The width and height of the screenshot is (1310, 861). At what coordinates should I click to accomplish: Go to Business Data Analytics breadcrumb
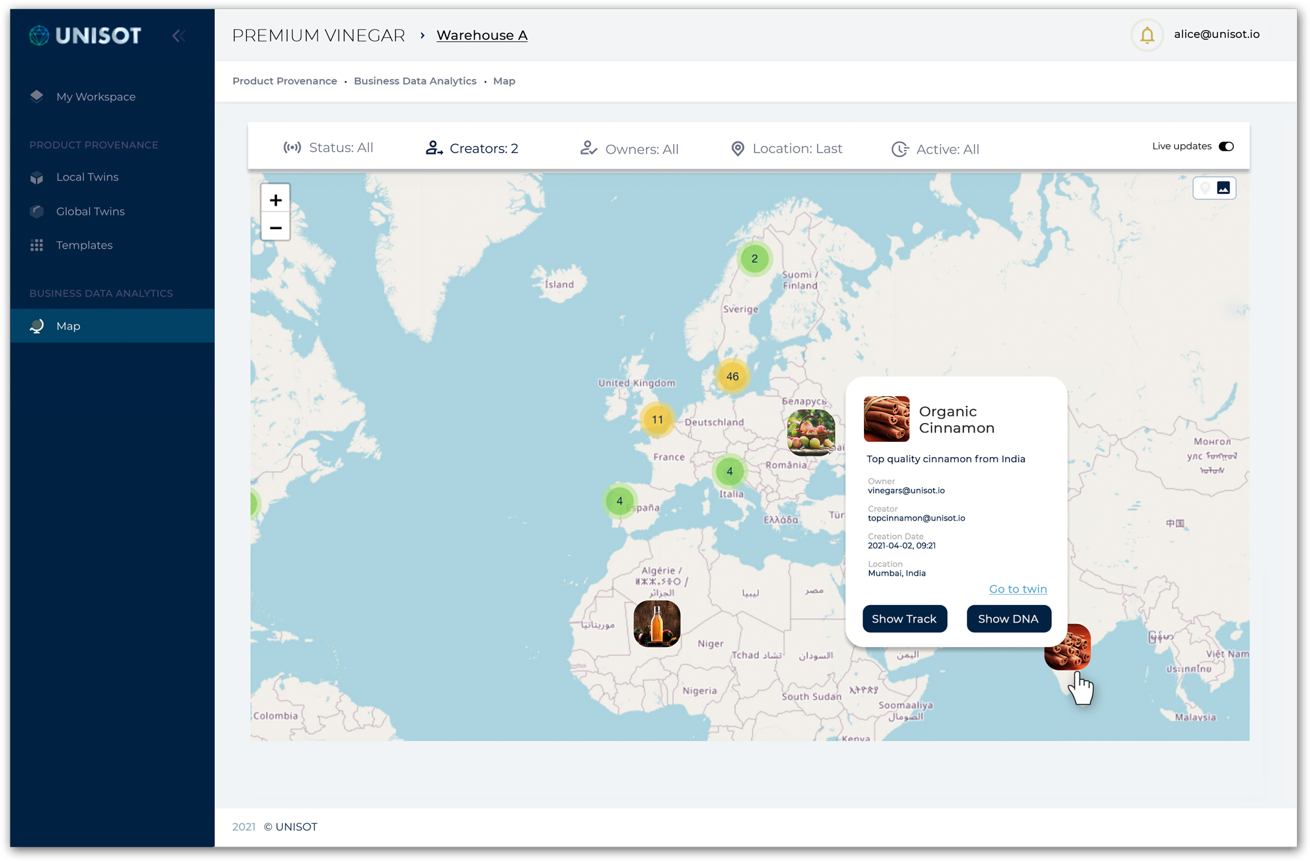[x=415, y=81]
